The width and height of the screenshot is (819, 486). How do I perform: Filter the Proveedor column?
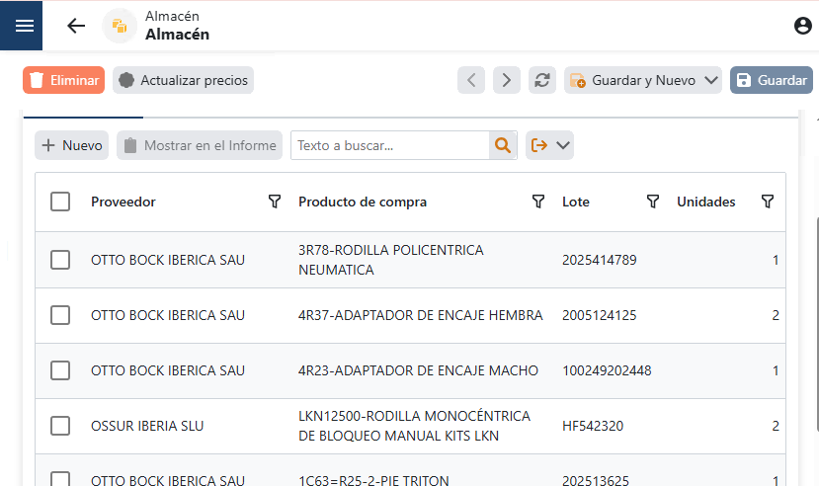pyautogui.click(x=275, y=202)
